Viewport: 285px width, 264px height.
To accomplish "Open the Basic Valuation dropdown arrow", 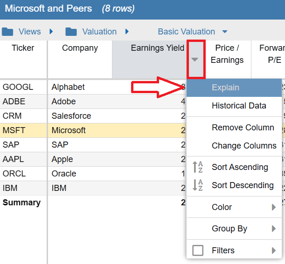I will 225,32.
